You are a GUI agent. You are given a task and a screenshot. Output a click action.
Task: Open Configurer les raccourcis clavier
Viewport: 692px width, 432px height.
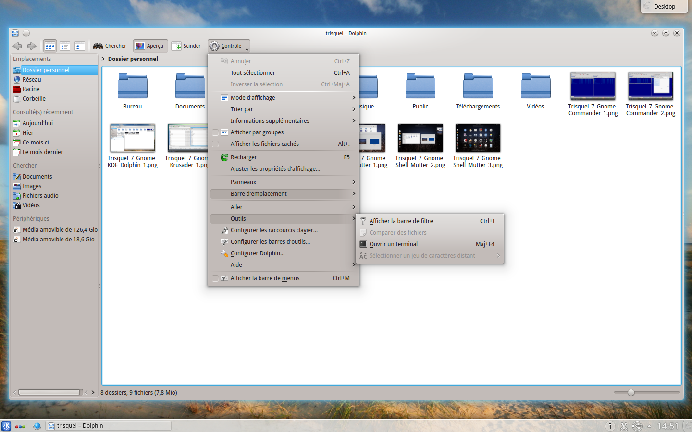coord(284,230)
